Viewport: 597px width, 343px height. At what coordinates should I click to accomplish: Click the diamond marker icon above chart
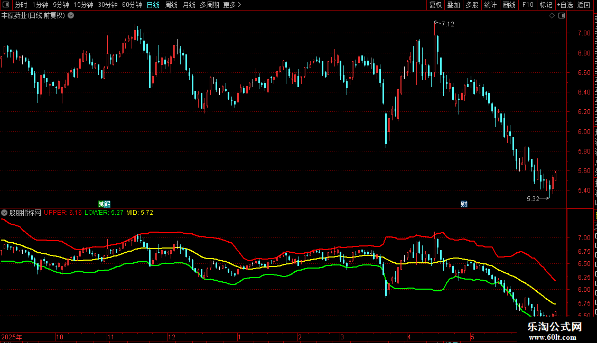tap(552, 16)
